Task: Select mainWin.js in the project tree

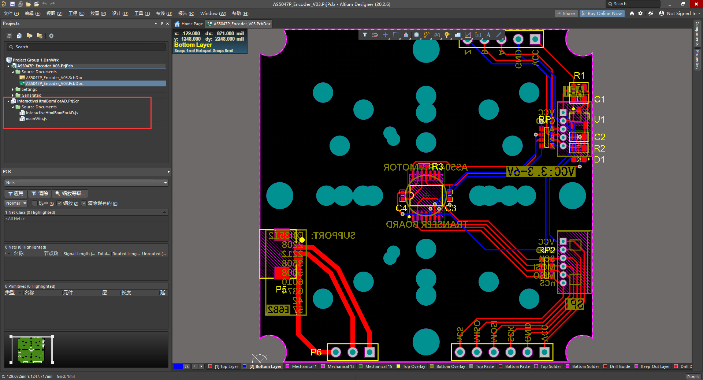Action: click(x=37, y=119)
